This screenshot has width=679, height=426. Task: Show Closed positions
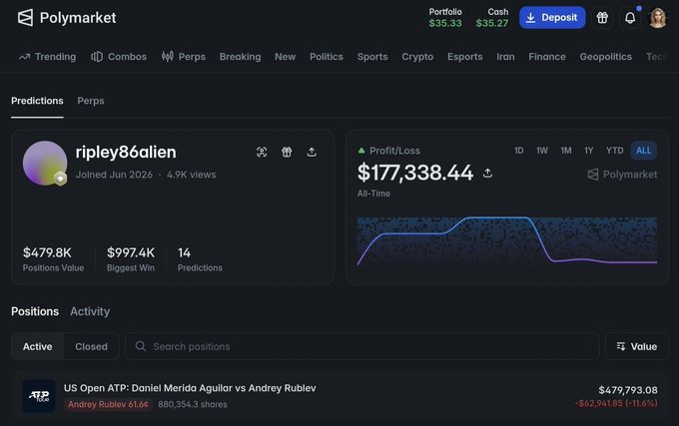click(x=92, y=346)
